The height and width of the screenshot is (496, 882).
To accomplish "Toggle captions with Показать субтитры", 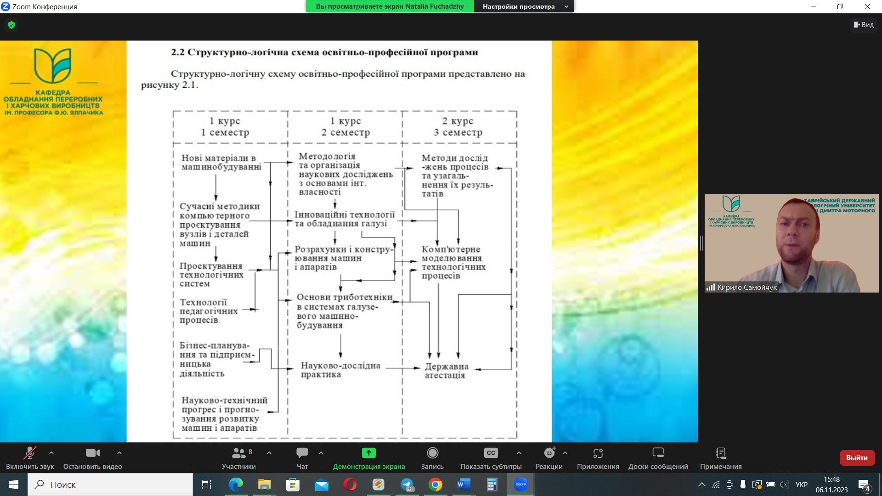I will tap(491, 453).
